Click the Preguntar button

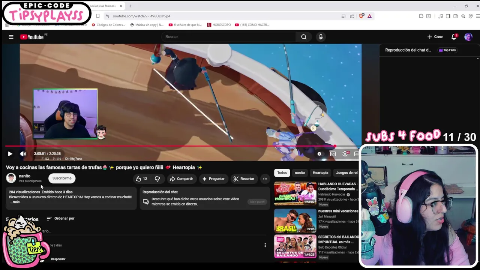pyautogui.click(x=213, y=179)
